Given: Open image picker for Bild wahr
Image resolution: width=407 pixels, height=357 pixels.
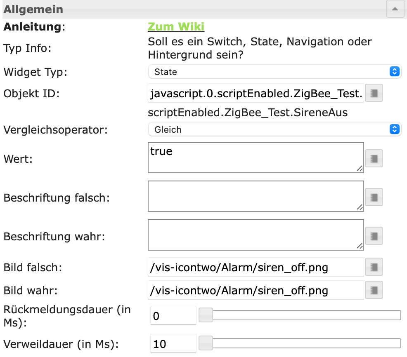Looking at the screenshot, I should click(374, 290).
